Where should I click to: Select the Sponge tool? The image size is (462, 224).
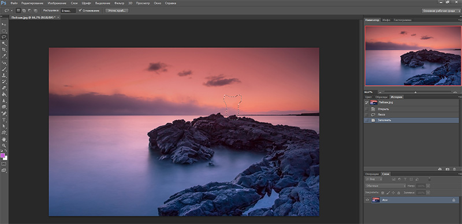pos(4,107)
